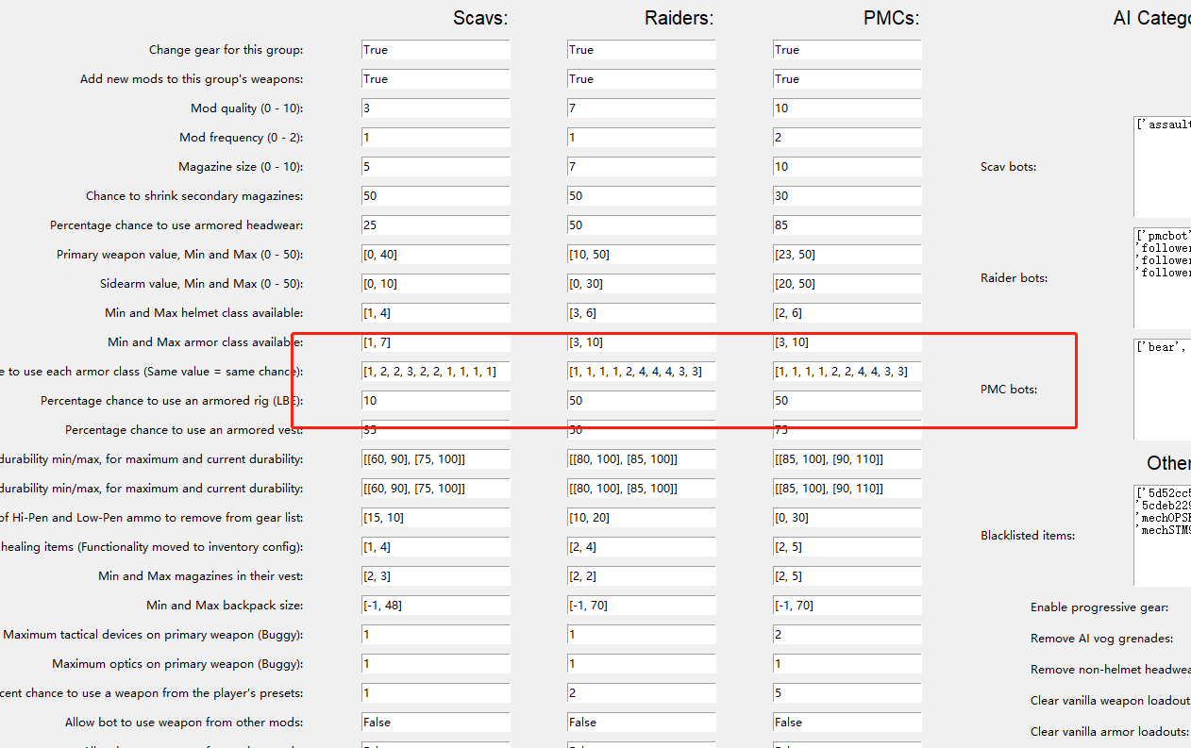Click the Raider bots list text box
Viewport: 1191px width, 748px height.
[1162, 277]
